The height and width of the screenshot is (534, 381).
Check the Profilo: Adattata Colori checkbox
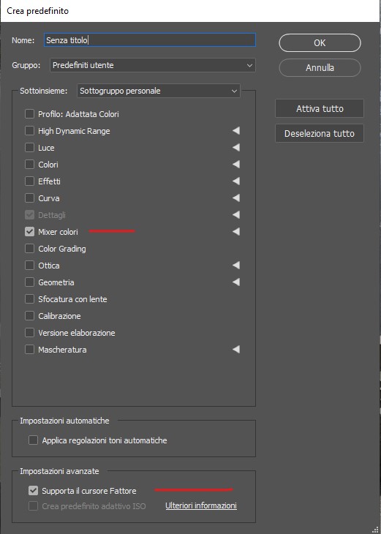(x=30, y=113)
